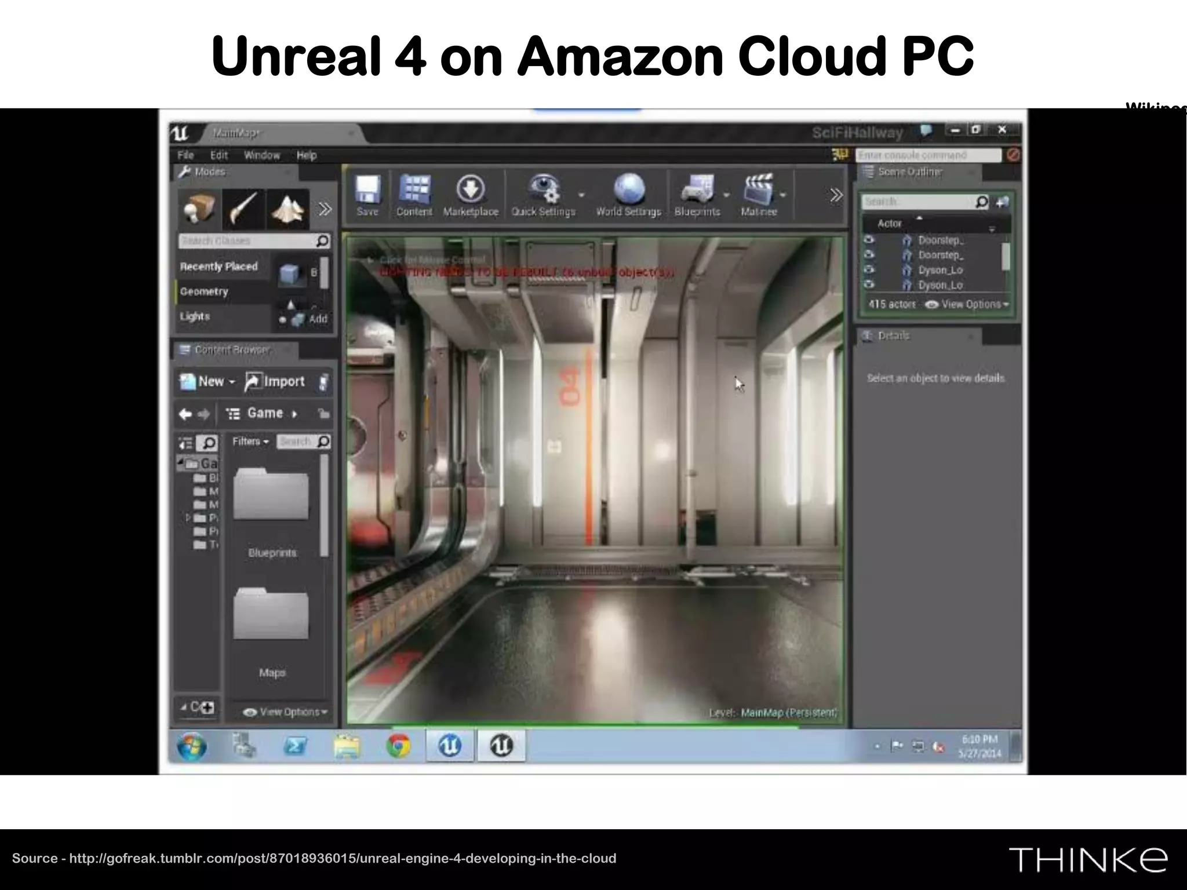Screen dimensions: 1187x890
Task: Toggle visibility of first Dyson_Lo actor
Action: 869,270
